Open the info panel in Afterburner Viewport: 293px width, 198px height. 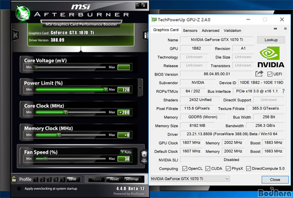[146, 35]
